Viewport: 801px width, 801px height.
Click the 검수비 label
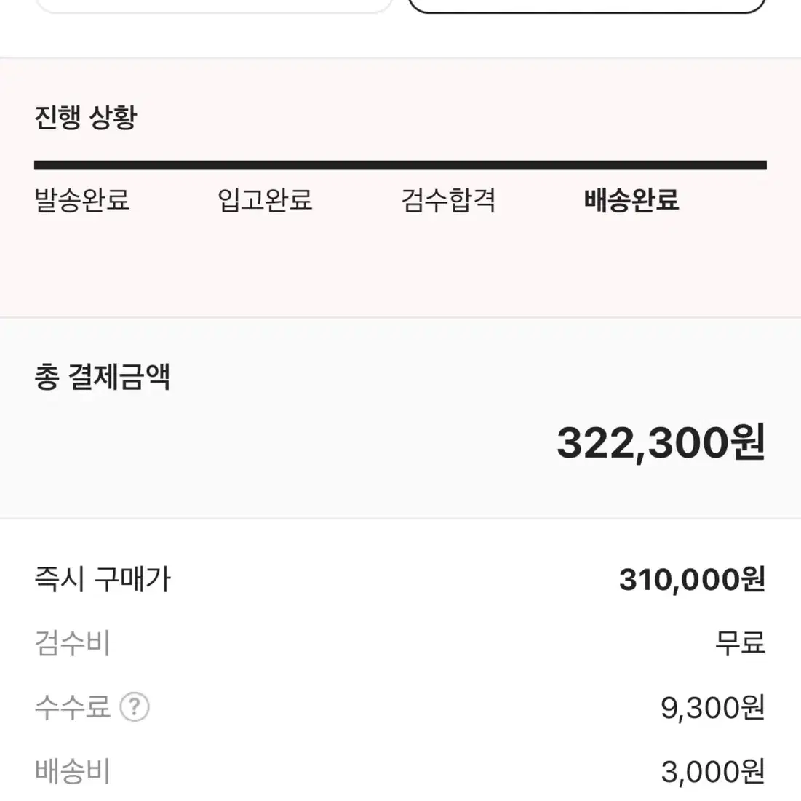(x=72, y=643)
